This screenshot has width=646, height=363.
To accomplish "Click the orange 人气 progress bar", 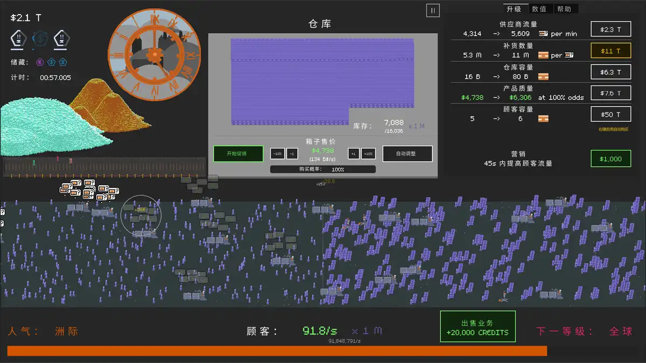I will tap(277, 351).
